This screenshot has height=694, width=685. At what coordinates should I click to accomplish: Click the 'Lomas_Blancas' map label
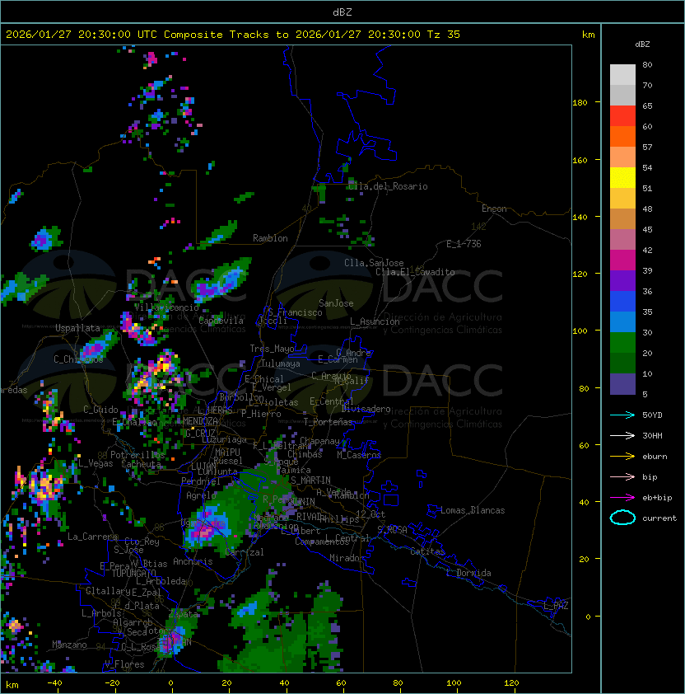click(x=473, y=510)
